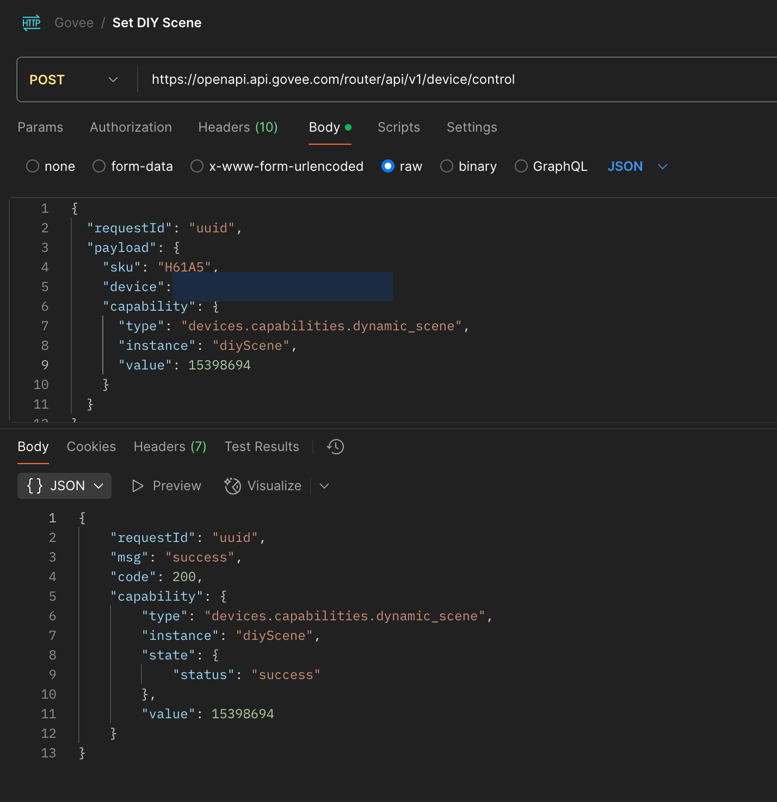Select the none body radio button
This screenshot has width=777, height=802.
pyautogui.click(x=33, y=166)
